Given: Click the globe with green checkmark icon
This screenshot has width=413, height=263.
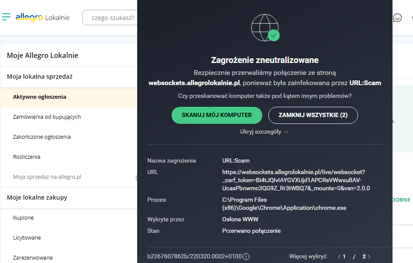Looking at the screenshot, I should (265, 28).
